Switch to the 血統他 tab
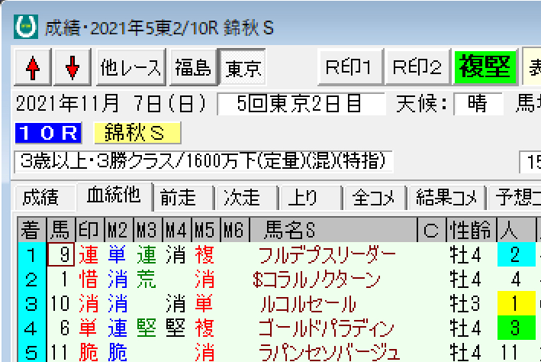Screen dimensions: 541x362 [x=114, y=196]
